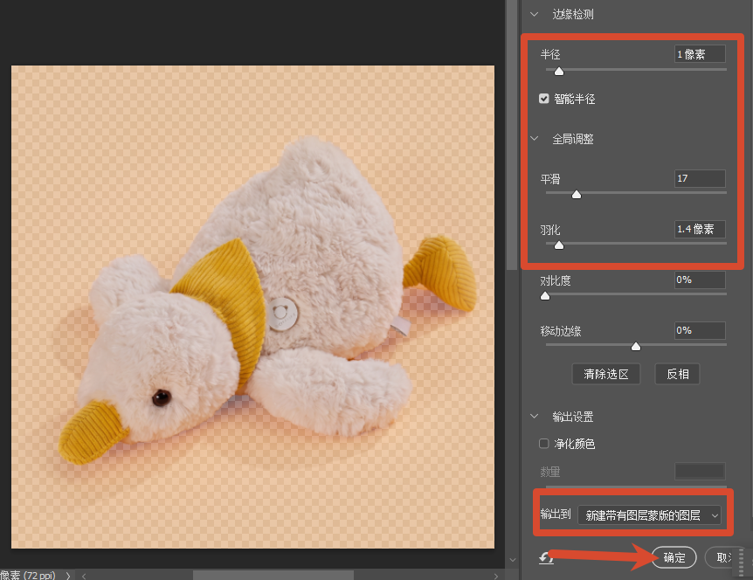Enable the 净化颜色 checkbox
The height and width of the screenshot is (580, 753).
543,444
